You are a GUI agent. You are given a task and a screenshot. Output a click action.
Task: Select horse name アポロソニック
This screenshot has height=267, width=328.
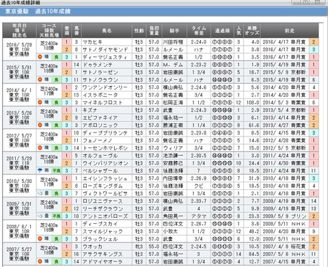(100, 125)
